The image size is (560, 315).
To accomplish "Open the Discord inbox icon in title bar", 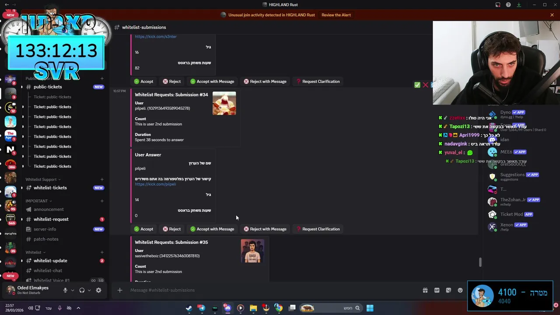I will pos(498,5).
